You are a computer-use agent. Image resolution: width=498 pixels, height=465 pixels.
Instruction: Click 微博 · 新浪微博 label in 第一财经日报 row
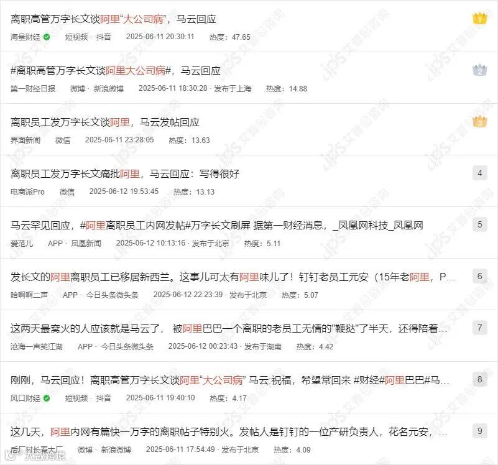tap(97, 89)
